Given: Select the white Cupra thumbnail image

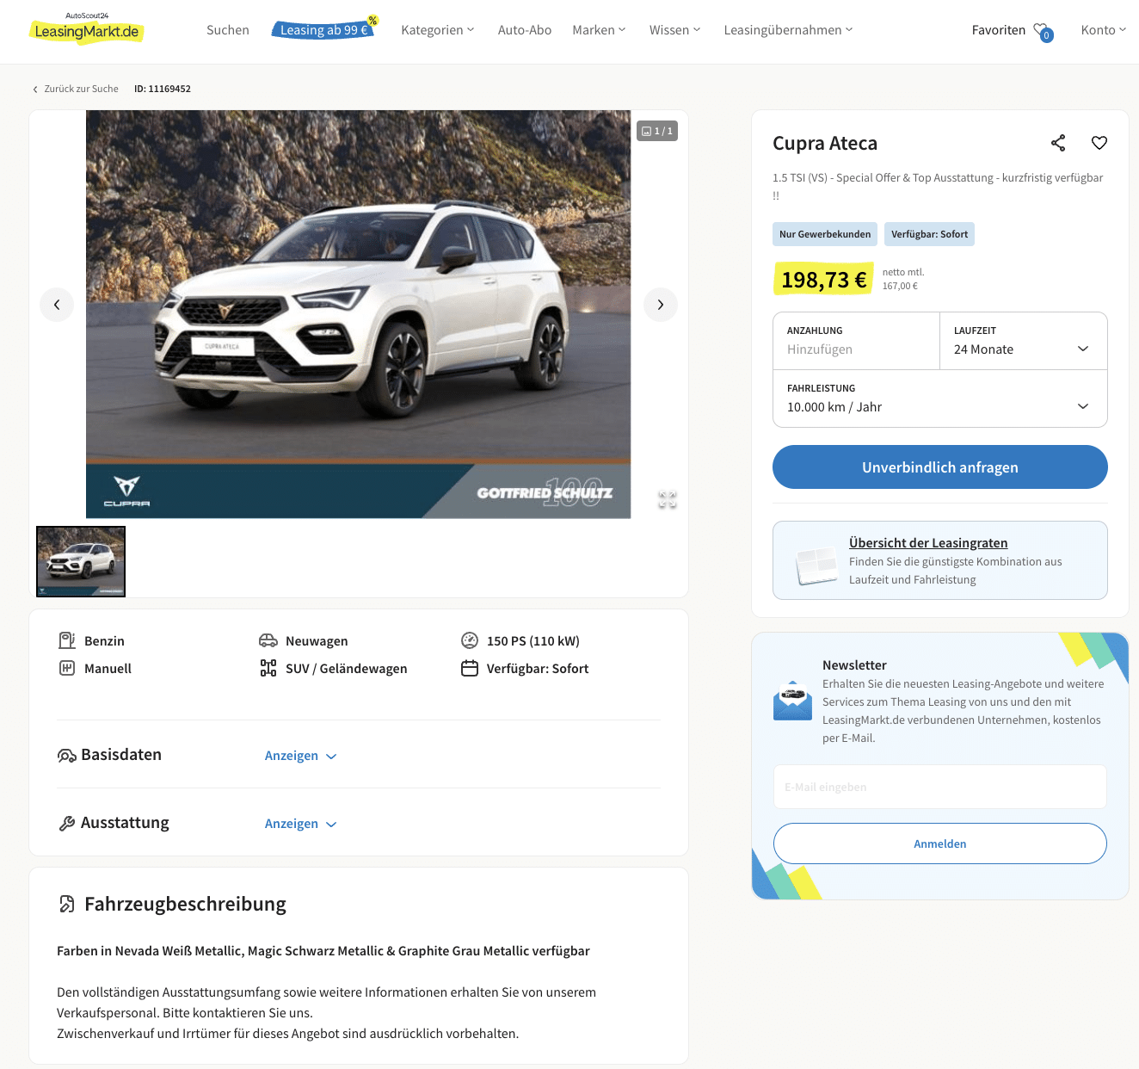Looking at the screenshot, I should (81, 561).
